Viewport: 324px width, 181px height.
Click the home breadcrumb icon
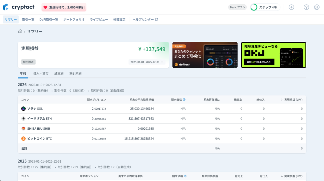click(x=20, y=31)
